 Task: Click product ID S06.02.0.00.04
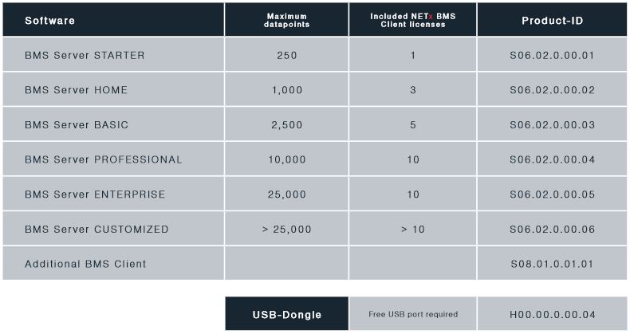(x=552, y=159)
